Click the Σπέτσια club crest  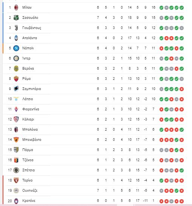pyautogui.click(x=16, y=170)
